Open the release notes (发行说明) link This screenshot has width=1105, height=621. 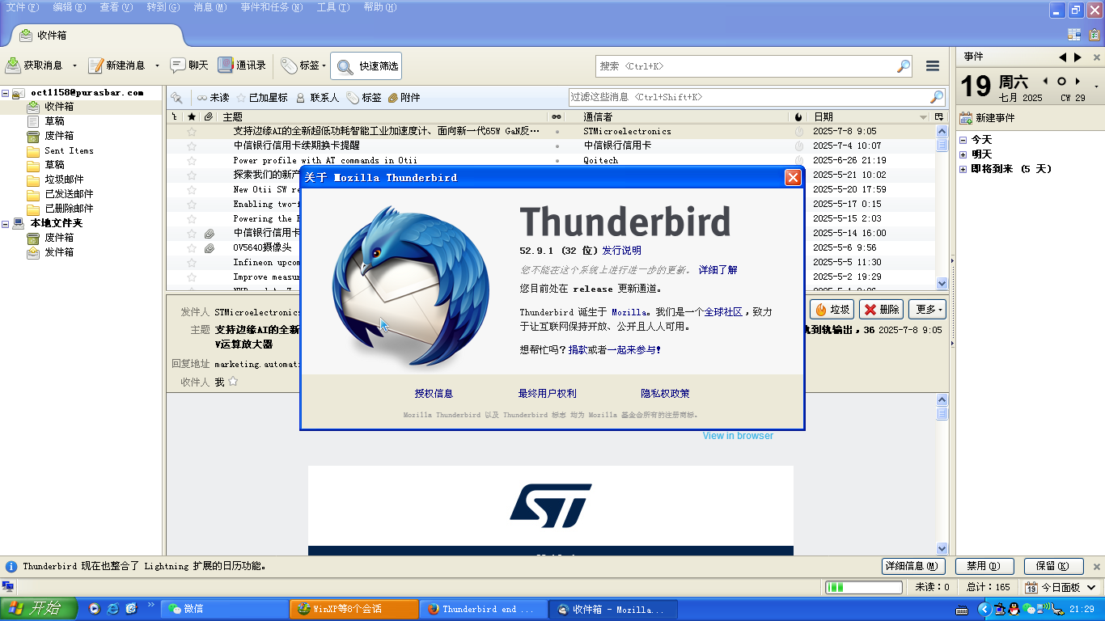[x=621, y=251]
